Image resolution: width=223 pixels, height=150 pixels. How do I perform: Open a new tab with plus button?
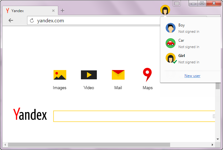click(x=62, y=11)
